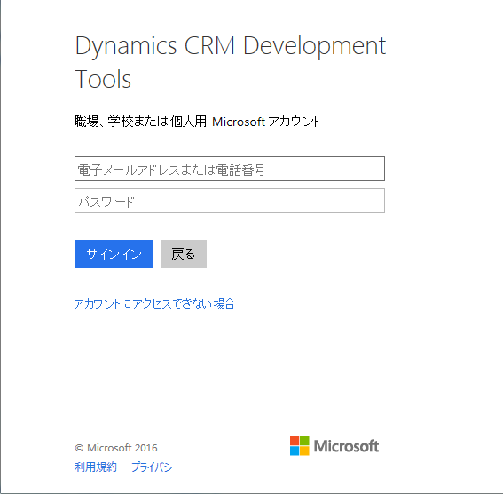This screenshot has width=503, height=494.
Task: Click the word Tools in the heading
Action: pos(103,79)
